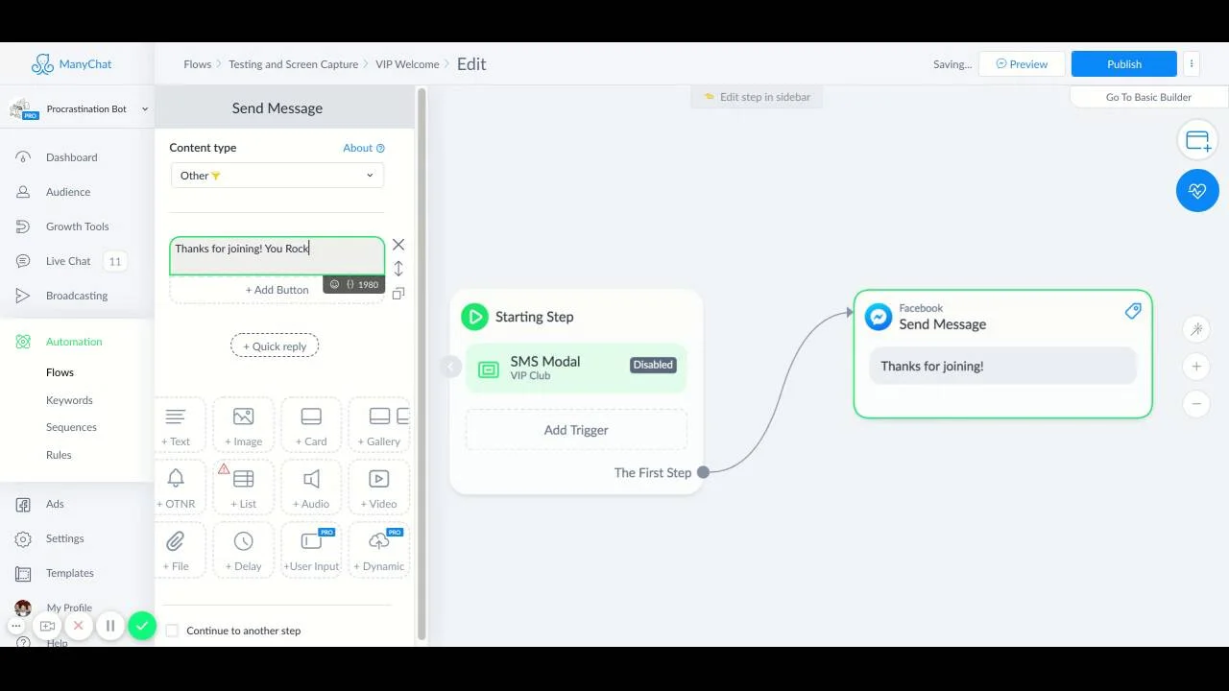Zoom in on the flow canvas
The height and width of the screenshot is (691, 1229).
(1196, 367)
